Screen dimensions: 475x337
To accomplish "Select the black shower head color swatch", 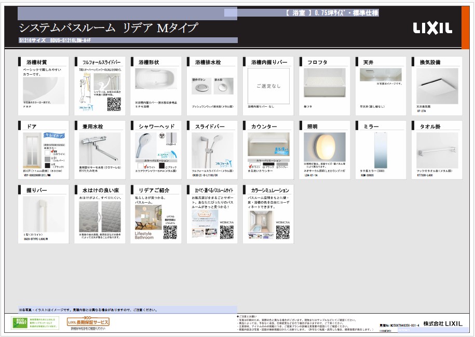I will [161, 165].
